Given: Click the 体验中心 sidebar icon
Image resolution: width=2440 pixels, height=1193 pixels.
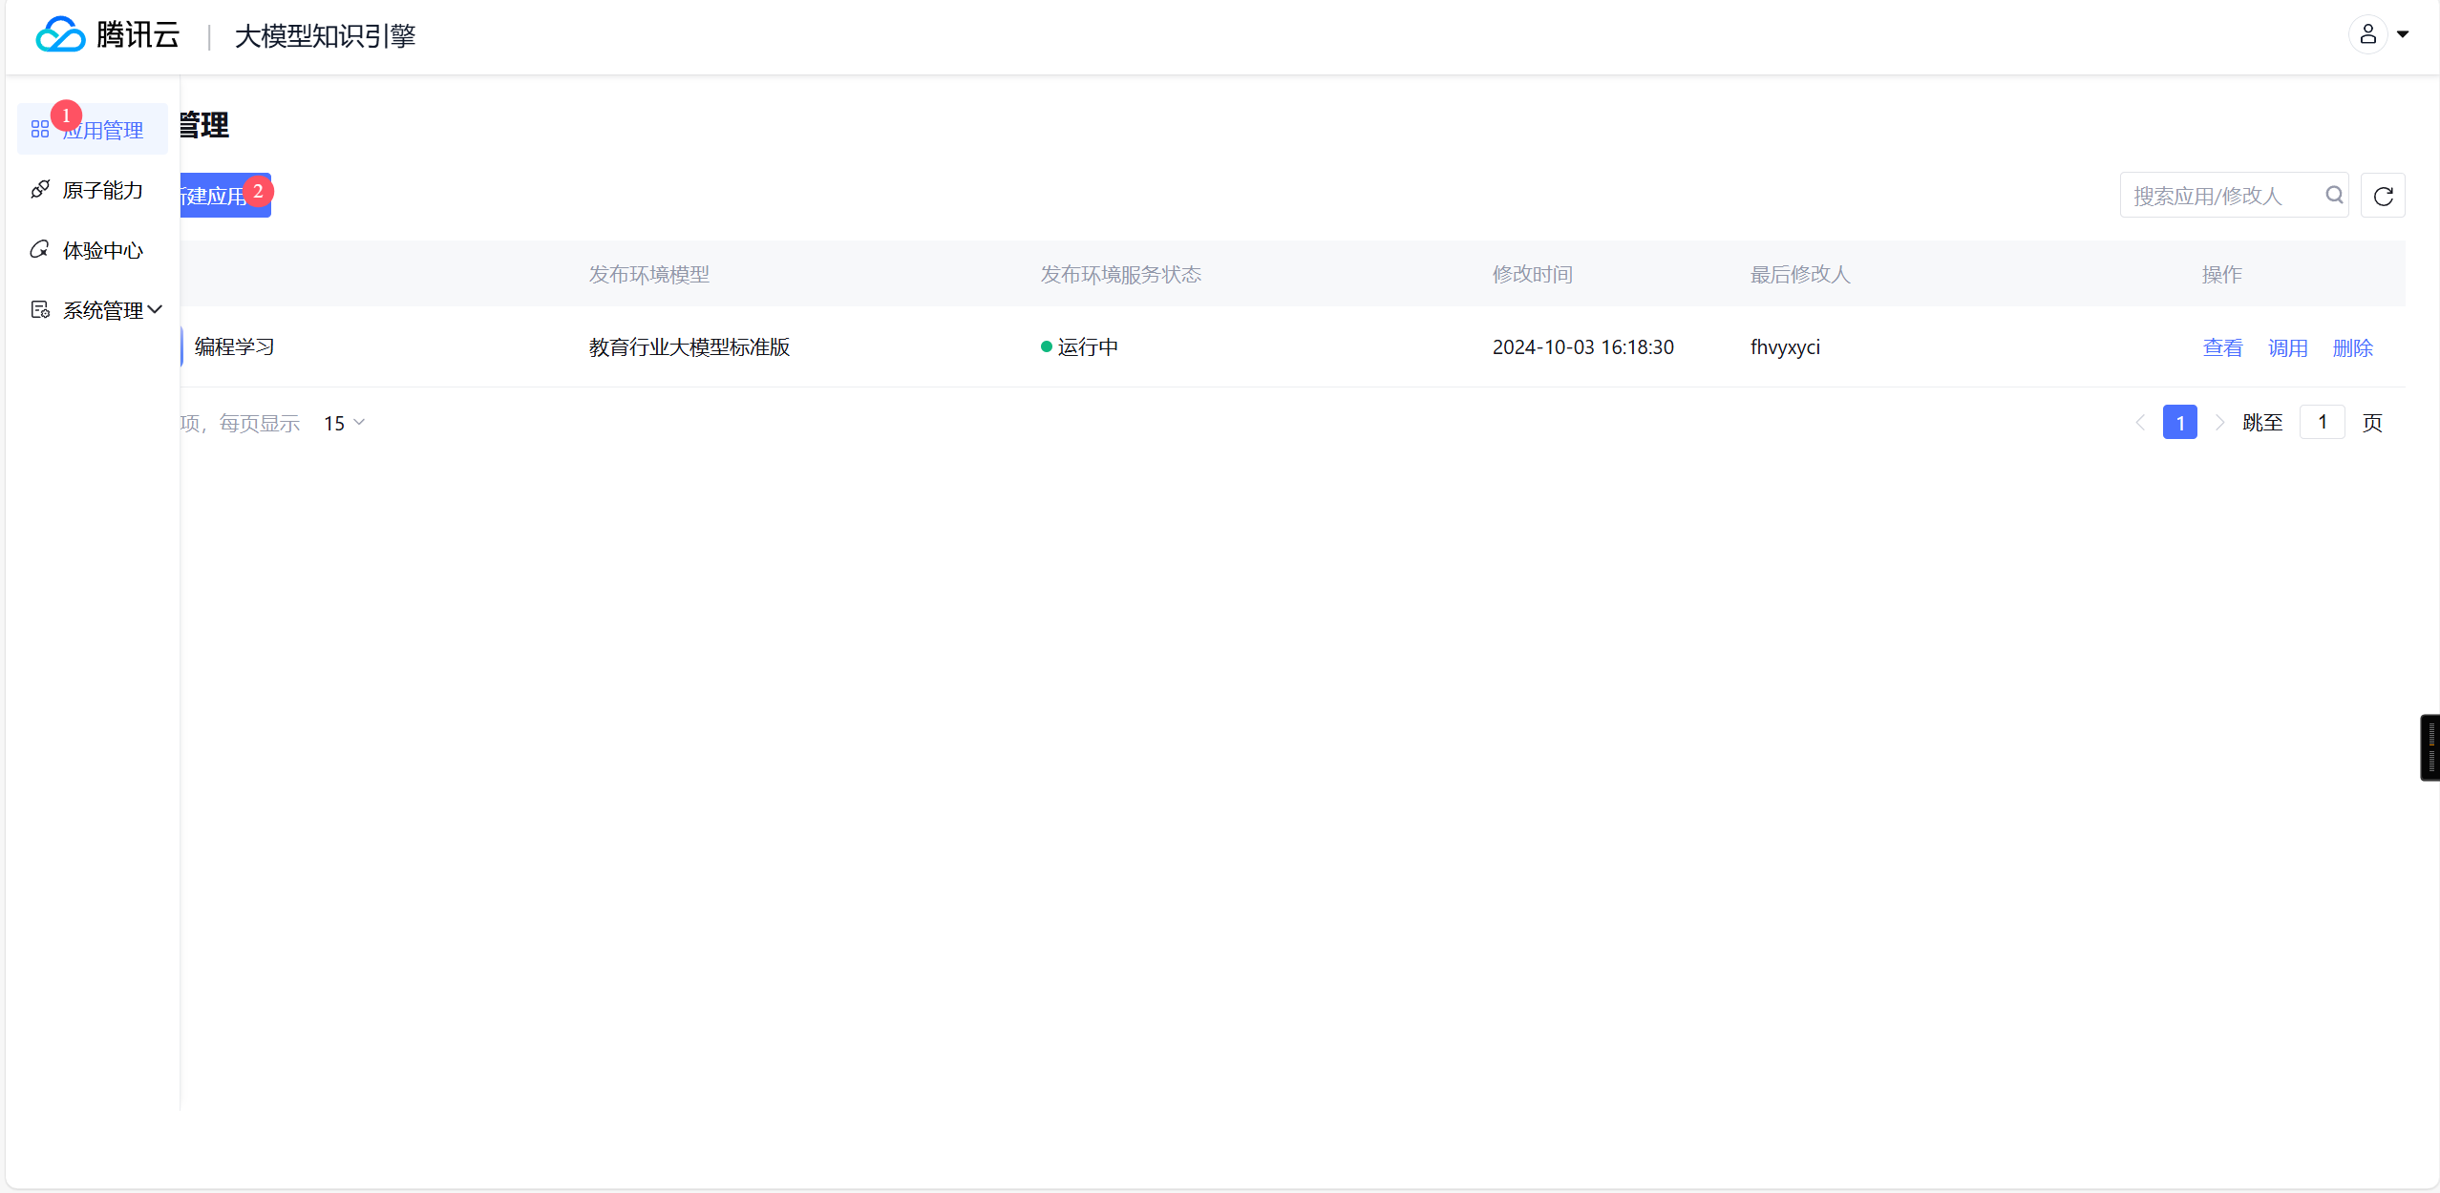Looking at the screenshot, I should click(40, 249).
